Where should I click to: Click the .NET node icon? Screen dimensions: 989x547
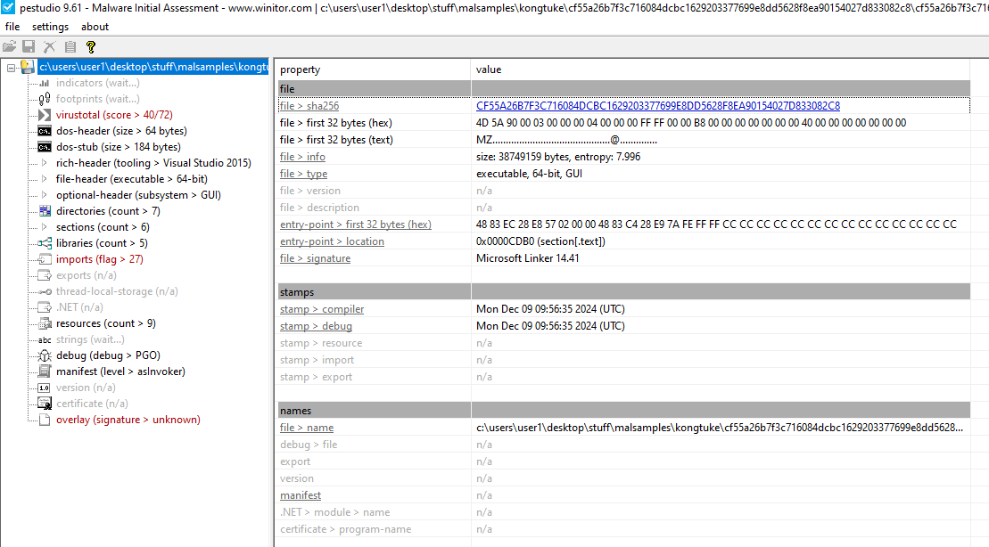click(x=45, y=307)
